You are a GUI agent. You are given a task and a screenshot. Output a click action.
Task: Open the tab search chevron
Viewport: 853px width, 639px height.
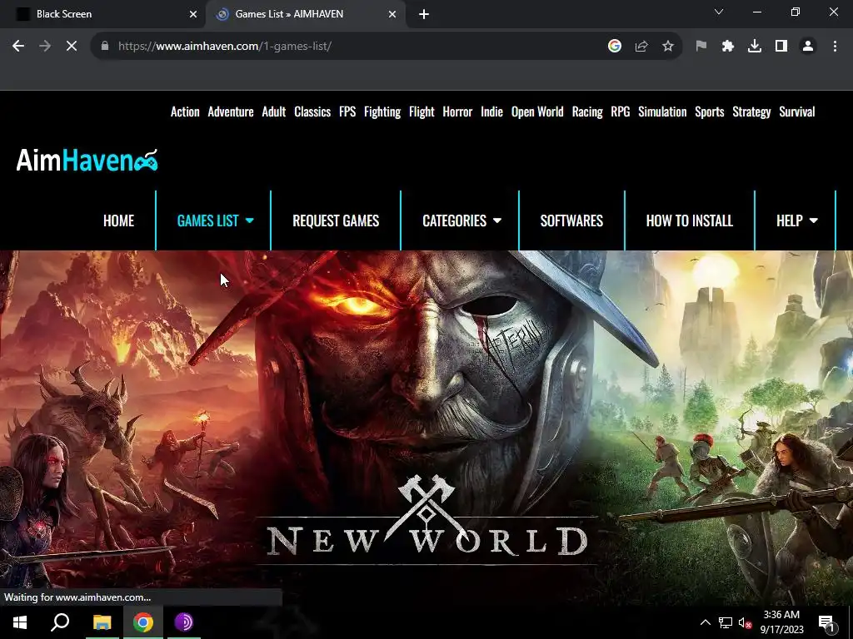[x=719, y=12]
